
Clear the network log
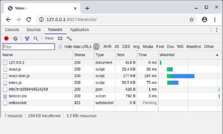click(15, 38)
